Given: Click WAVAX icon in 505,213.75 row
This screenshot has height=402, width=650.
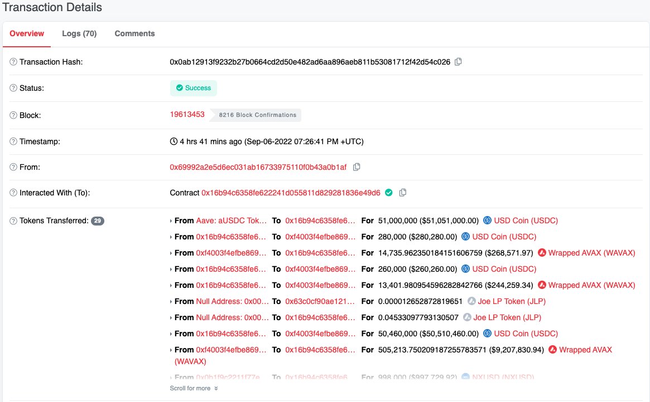Looking at the screenshot, I should [x=552, y=350].
